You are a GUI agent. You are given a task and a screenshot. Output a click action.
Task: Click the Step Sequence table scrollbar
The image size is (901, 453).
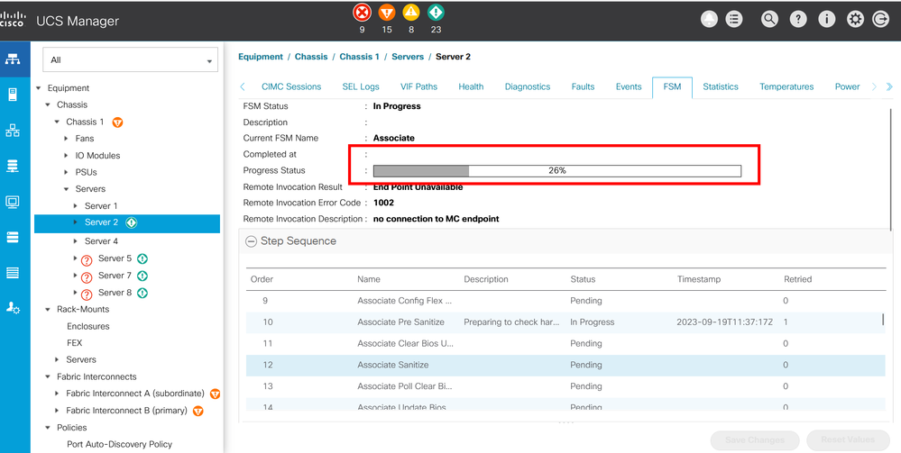tap(884, 321)
